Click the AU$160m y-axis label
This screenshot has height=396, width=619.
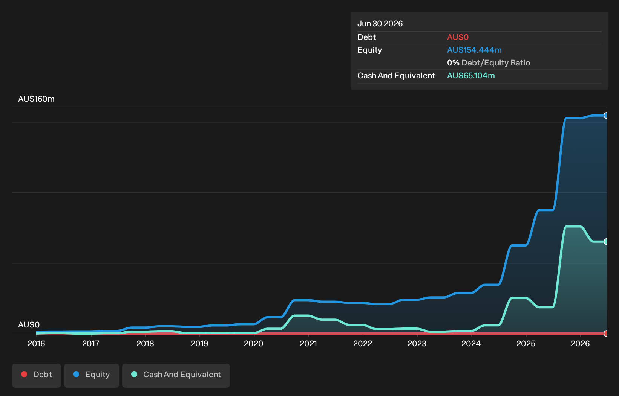(x=36, y=99)
